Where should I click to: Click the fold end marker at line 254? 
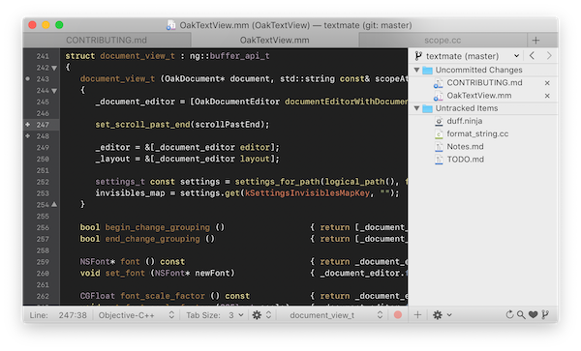coord(54,205)
